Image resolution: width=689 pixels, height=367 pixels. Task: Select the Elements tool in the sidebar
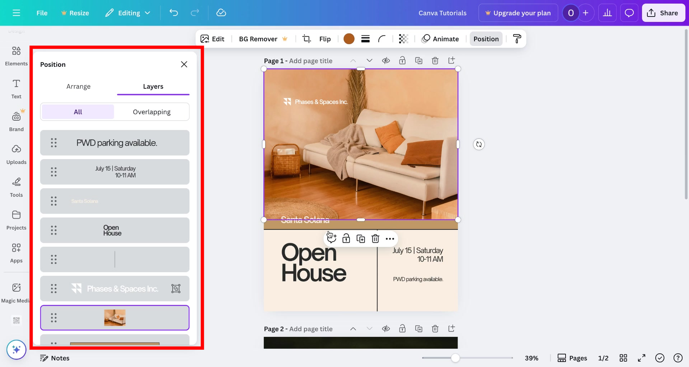16,56
